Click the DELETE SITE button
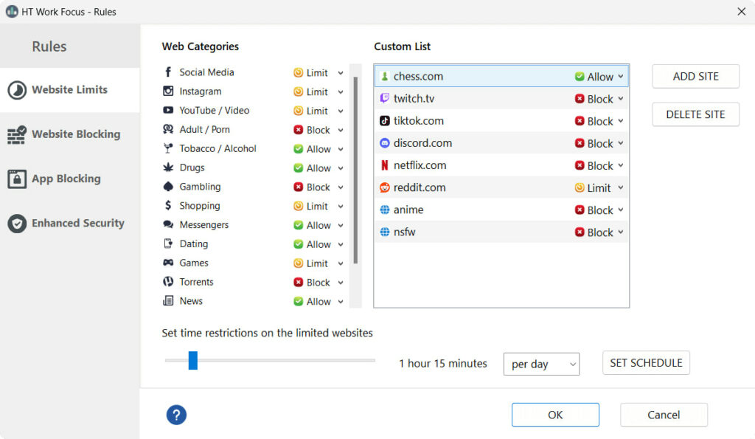The image size is (755, 439). pos(695,114)
